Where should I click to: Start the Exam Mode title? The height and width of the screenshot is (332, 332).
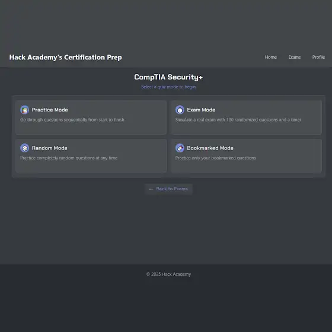pos(201,110)
